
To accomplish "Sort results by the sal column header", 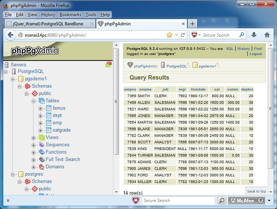I will [217, 89].
